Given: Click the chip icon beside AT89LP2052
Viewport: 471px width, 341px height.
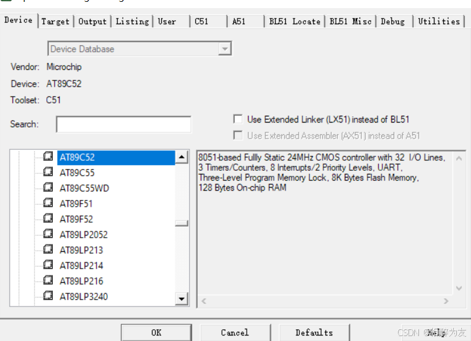Looking at the screenshot, I should coord(48,234).
